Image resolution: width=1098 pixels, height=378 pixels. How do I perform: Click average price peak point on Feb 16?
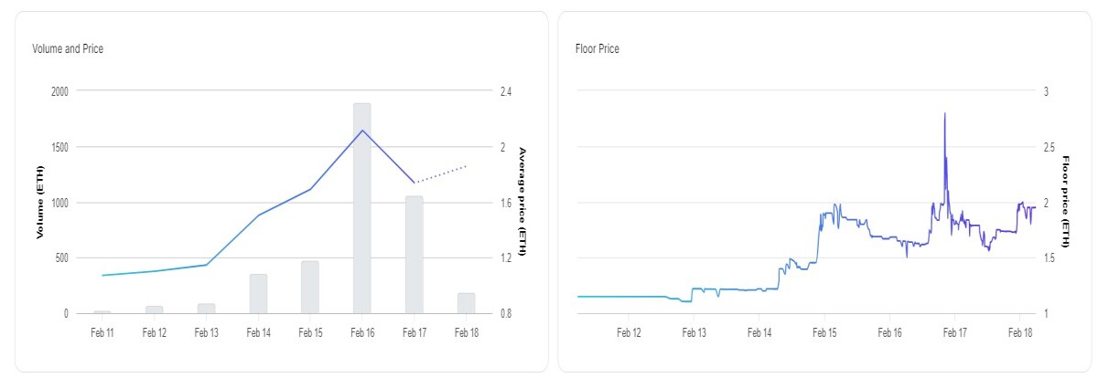tap(362, 131)
